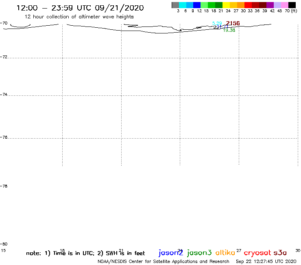Click the green wave height value '19.38'
The width and height of the screenshot is (301, 265).
[x=229, y=30]
